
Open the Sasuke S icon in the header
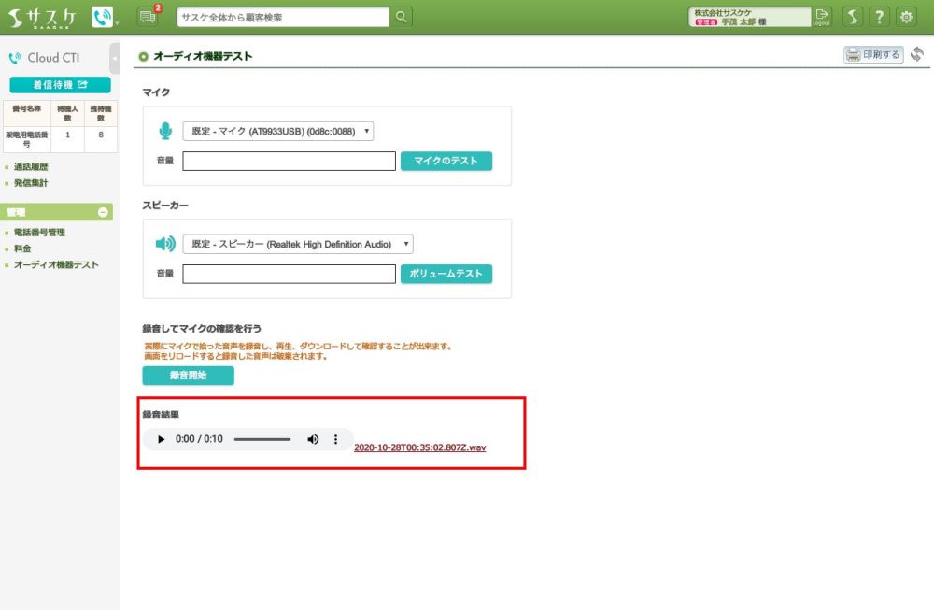(x=853, y=17)
